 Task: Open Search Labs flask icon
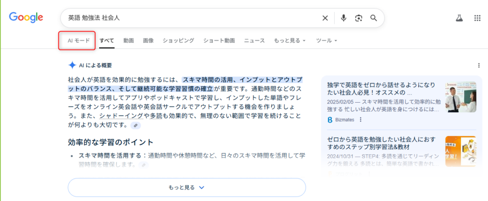[x=459, y=18]
